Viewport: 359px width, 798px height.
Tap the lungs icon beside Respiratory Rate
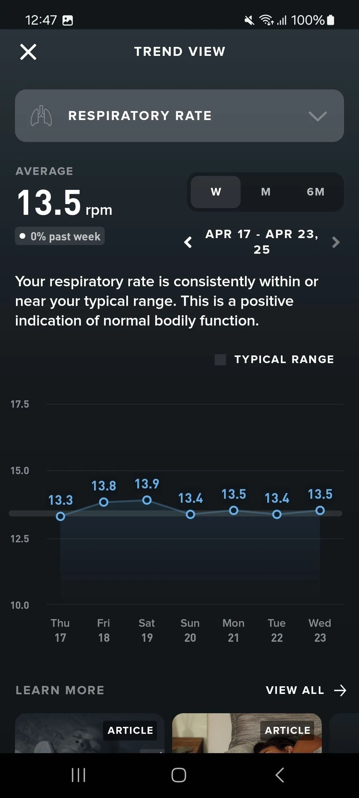pos(41,116)
